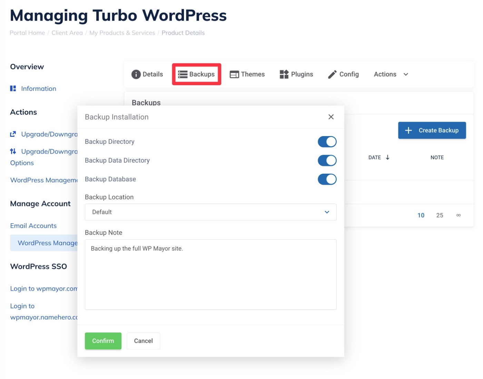Open the Backups tab
Viewport: 483px width, 379px height.
coord(197,74)
